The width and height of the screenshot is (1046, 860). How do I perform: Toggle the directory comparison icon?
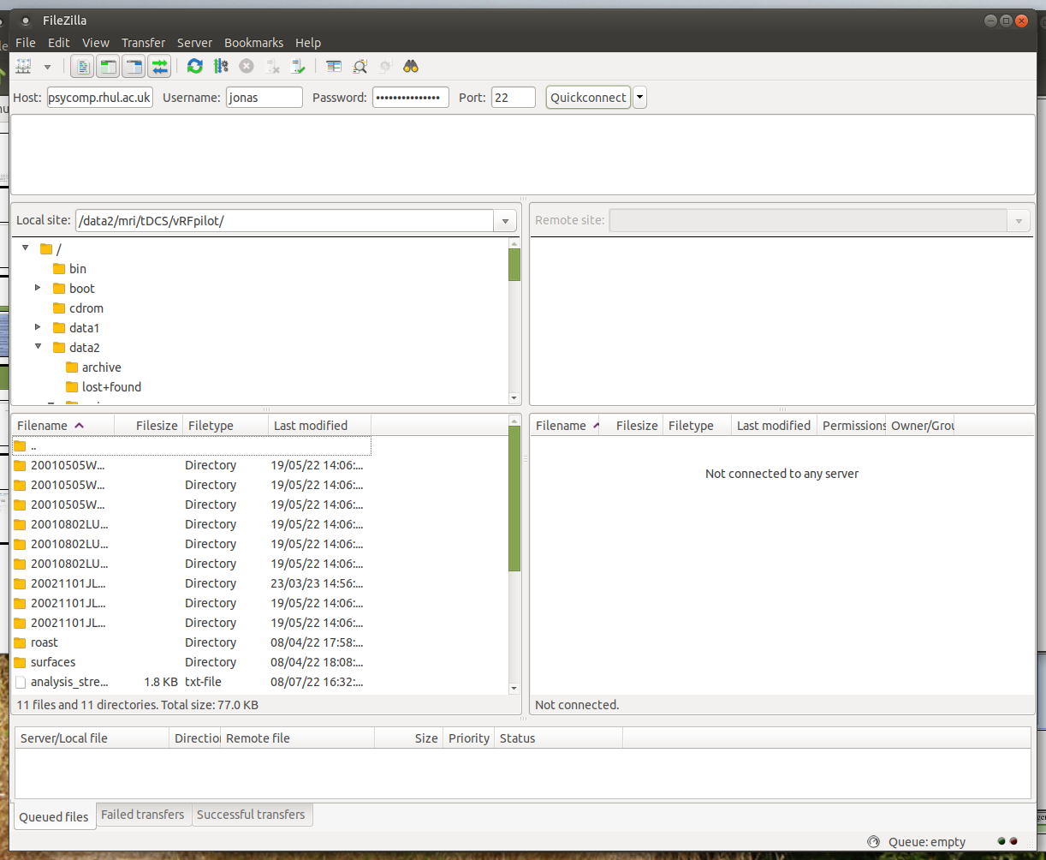tap(360, 66)
